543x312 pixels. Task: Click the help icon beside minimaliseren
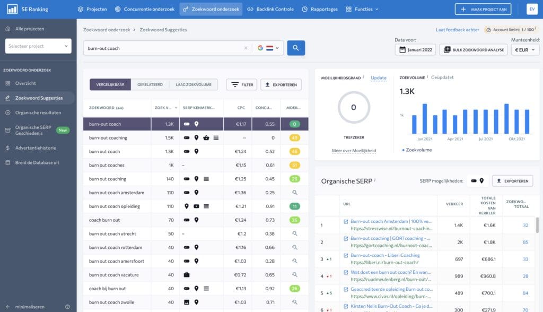coord(67,307)
